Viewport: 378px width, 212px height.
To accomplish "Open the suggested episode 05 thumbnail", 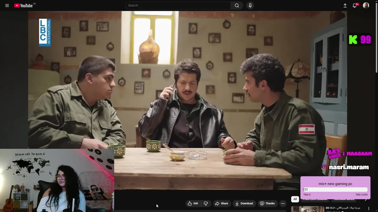I will [x=307, y=209].
